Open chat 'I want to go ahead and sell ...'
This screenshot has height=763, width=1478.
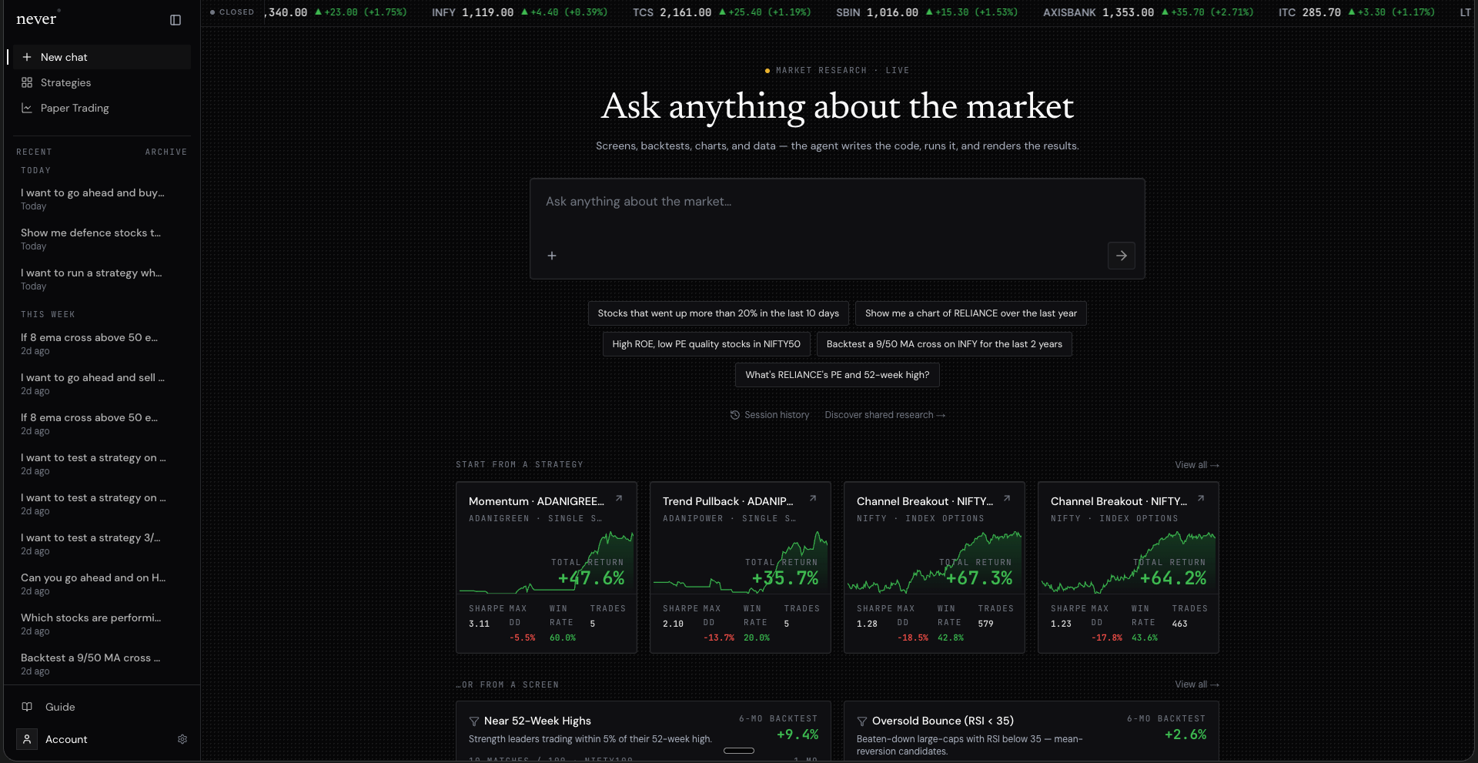tap(100, 383)
